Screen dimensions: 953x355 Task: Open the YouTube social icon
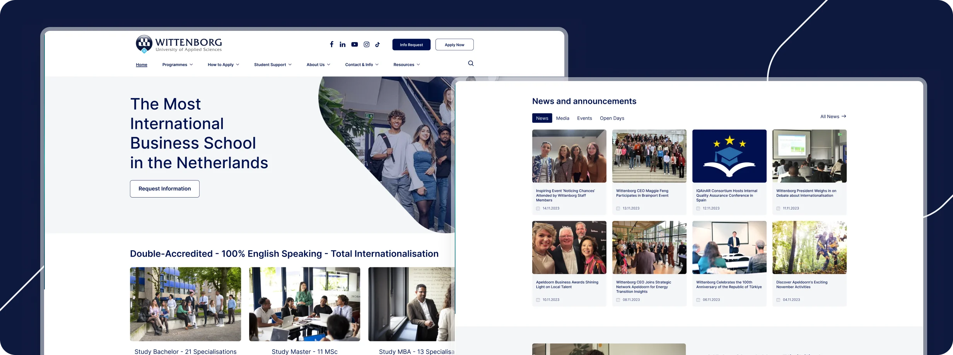[x=354, y=44]
